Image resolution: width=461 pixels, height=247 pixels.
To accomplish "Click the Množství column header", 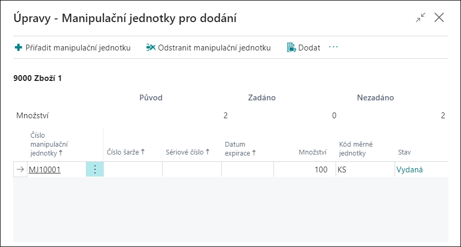I will click(313, 152).
